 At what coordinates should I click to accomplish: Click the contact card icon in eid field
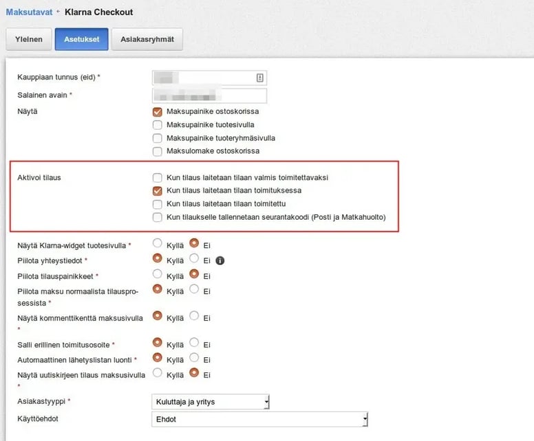pyautogui.click(x=260, y=78)
